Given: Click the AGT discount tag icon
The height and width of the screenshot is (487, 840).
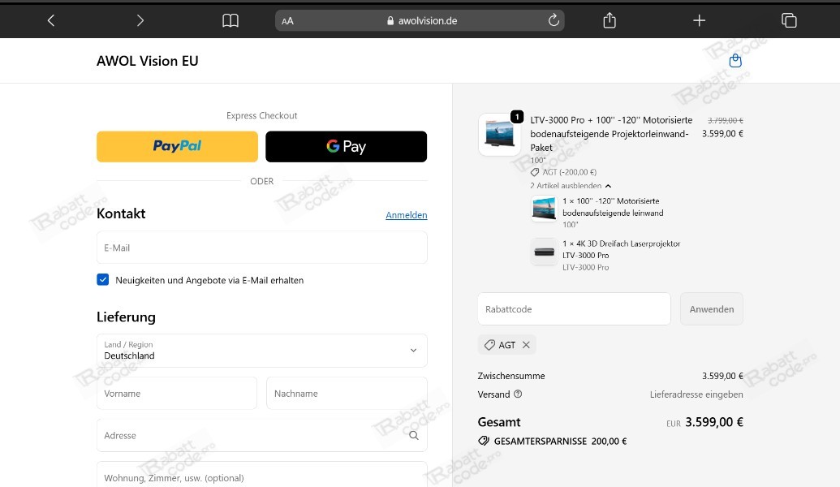Looking at the screenshot, I should [x=489, y=344].
